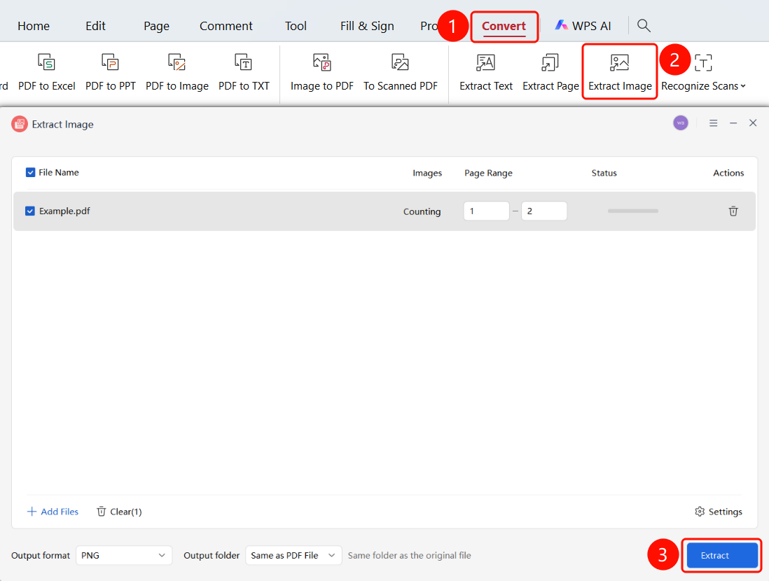Expand the Output format PNG dropdown

123,556
